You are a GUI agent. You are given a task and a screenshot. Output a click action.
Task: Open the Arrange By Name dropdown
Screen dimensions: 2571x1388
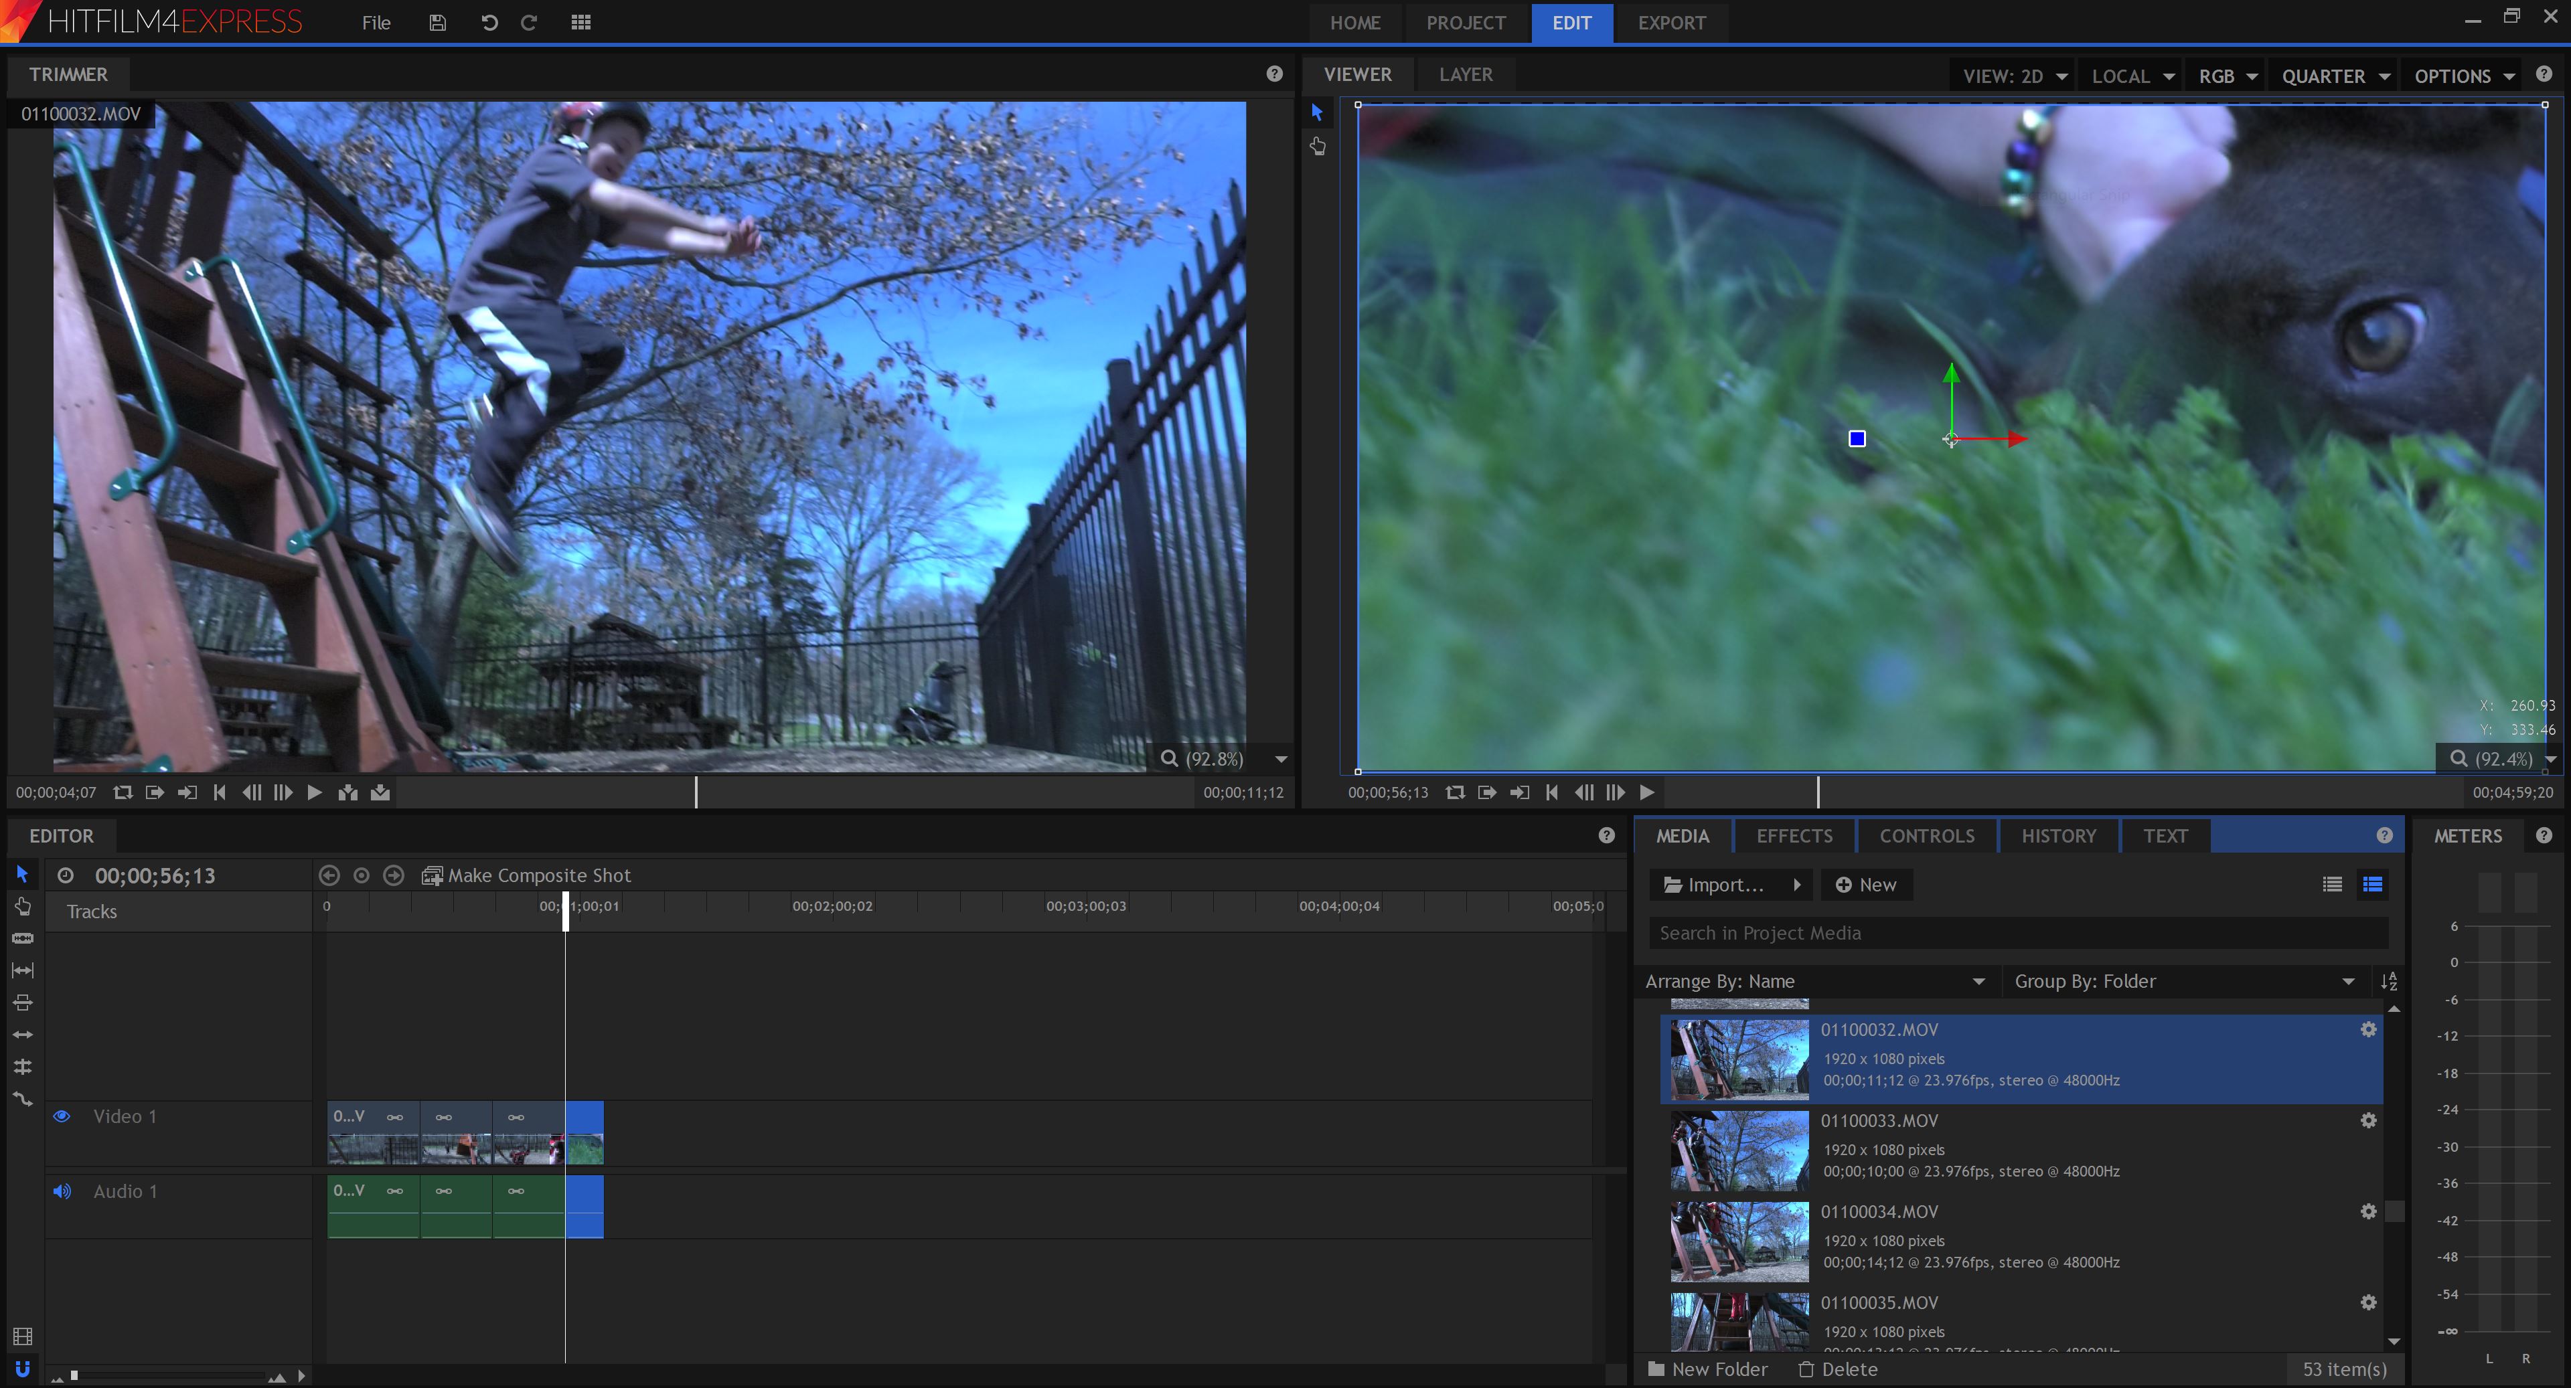pos(1817,980)
